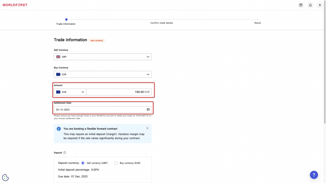Screen dimensions: 326x183
Task: Select Sell currency (GBP) deposit option
Action: click(x=83, y=163)
